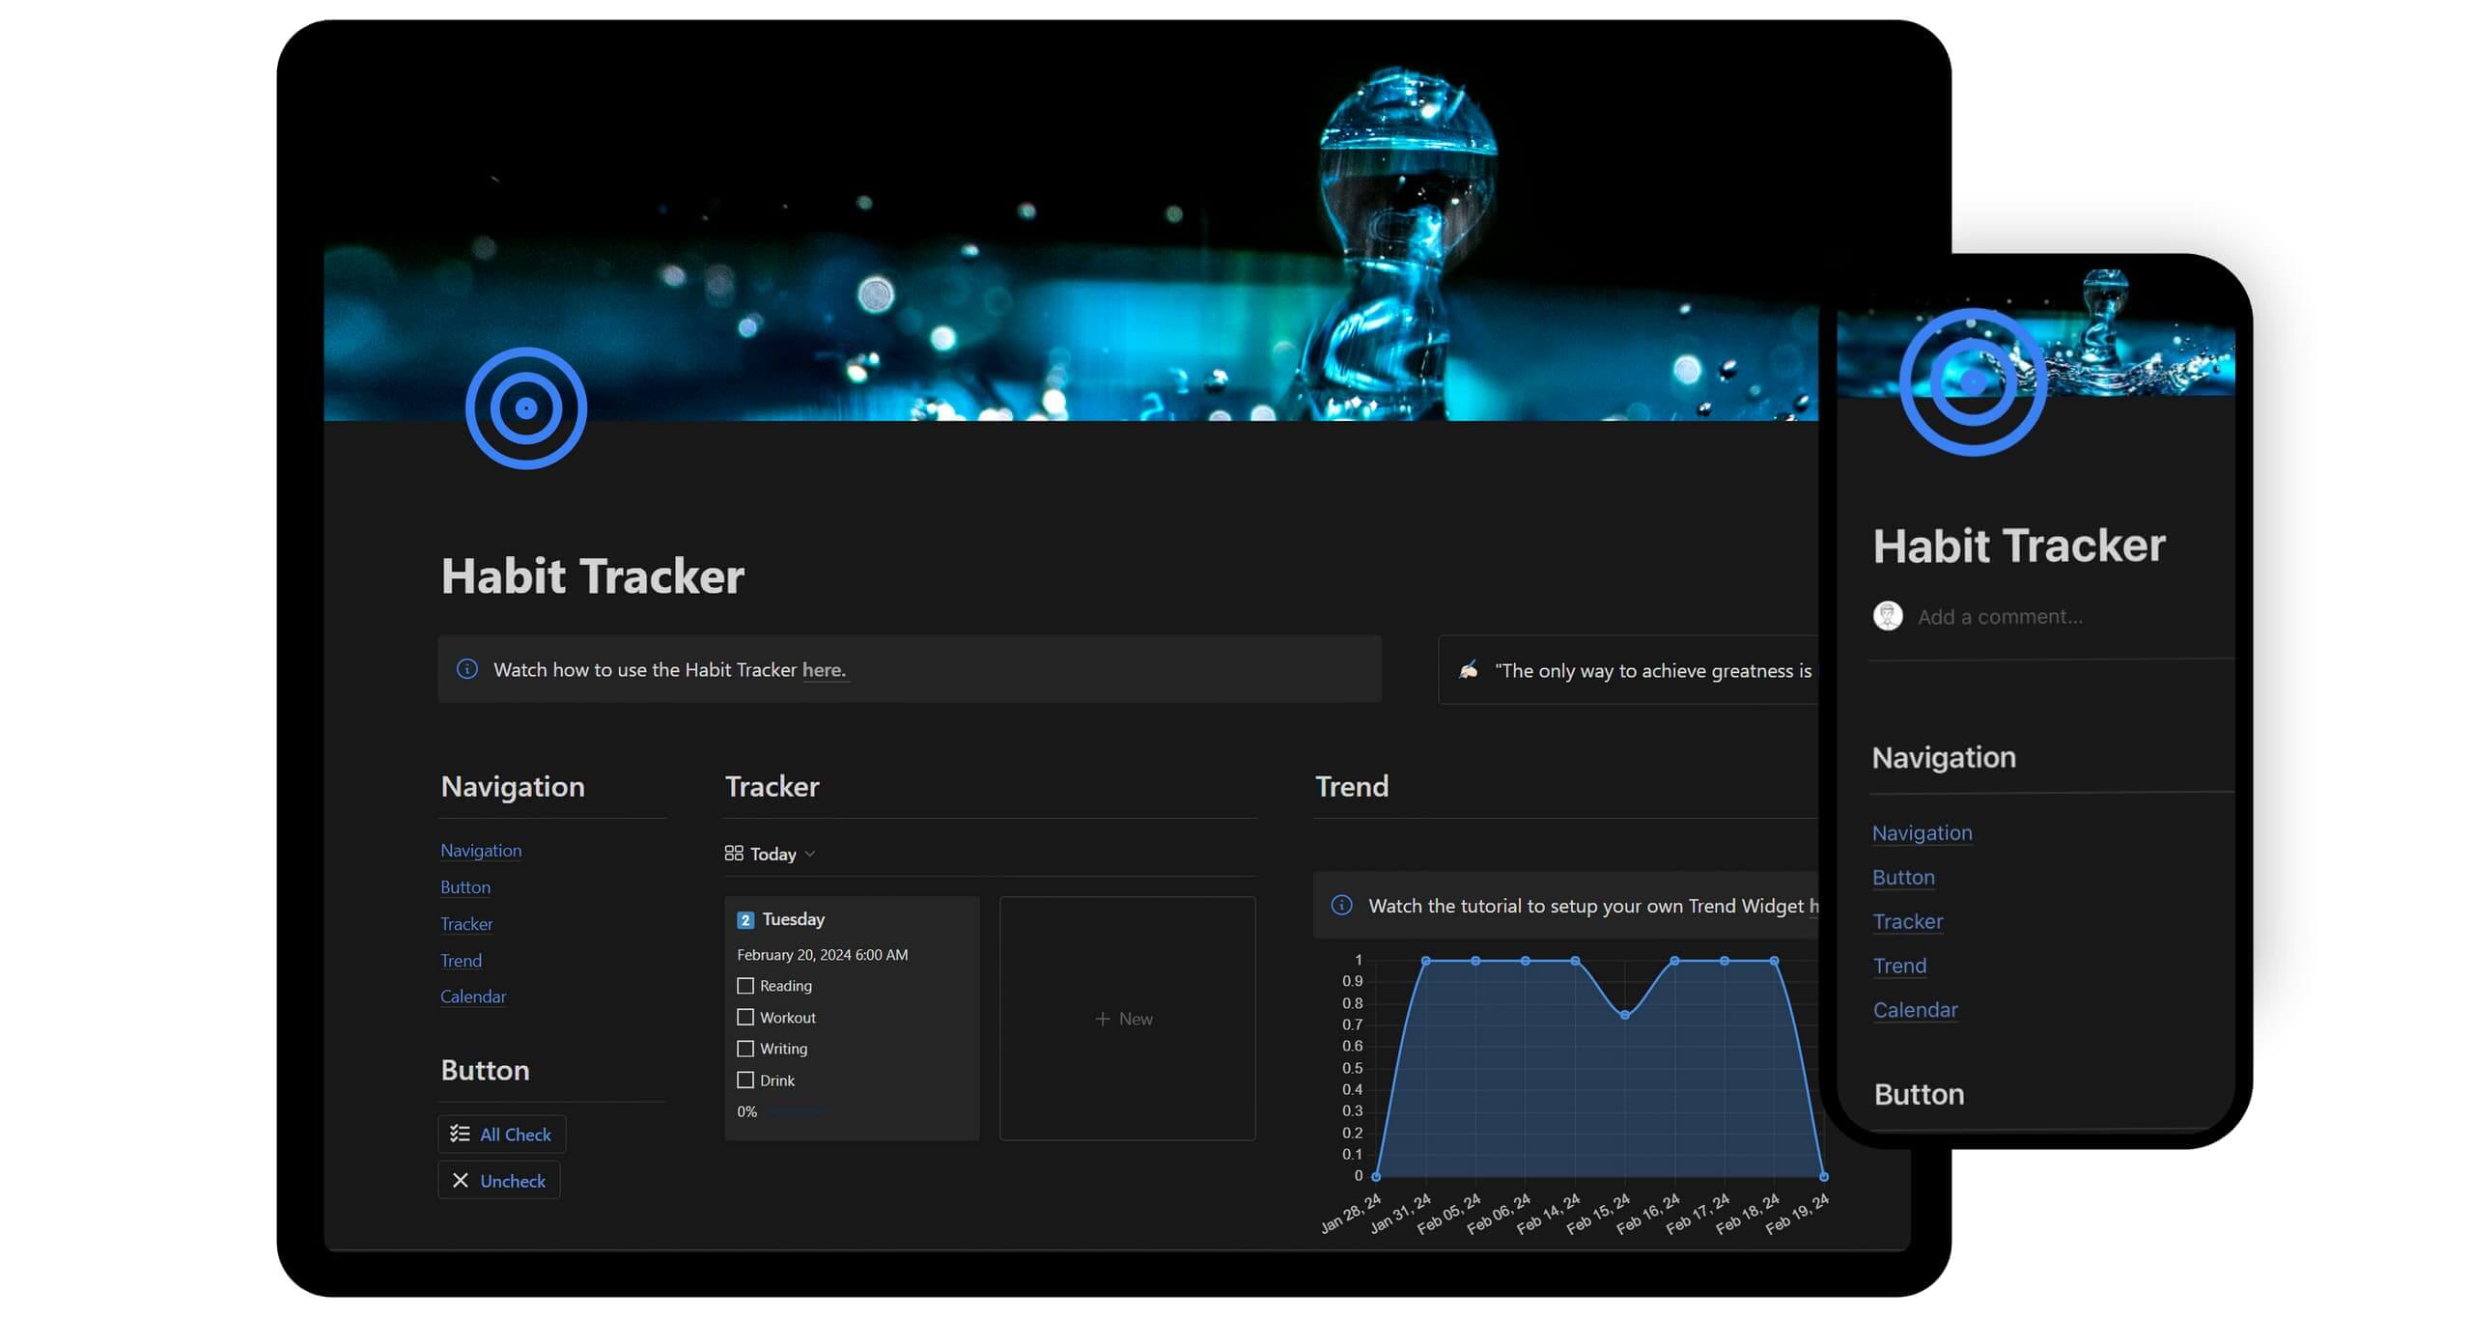Click the Add a comment field
This screenshot has height=1318, width=2471.
(x=2000, y=617)
